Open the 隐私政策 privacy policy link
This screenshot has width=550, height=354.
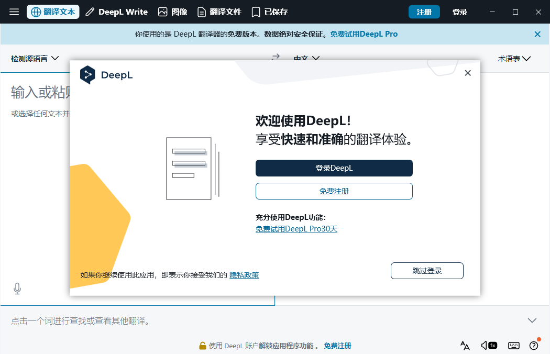tap(244, 274)
